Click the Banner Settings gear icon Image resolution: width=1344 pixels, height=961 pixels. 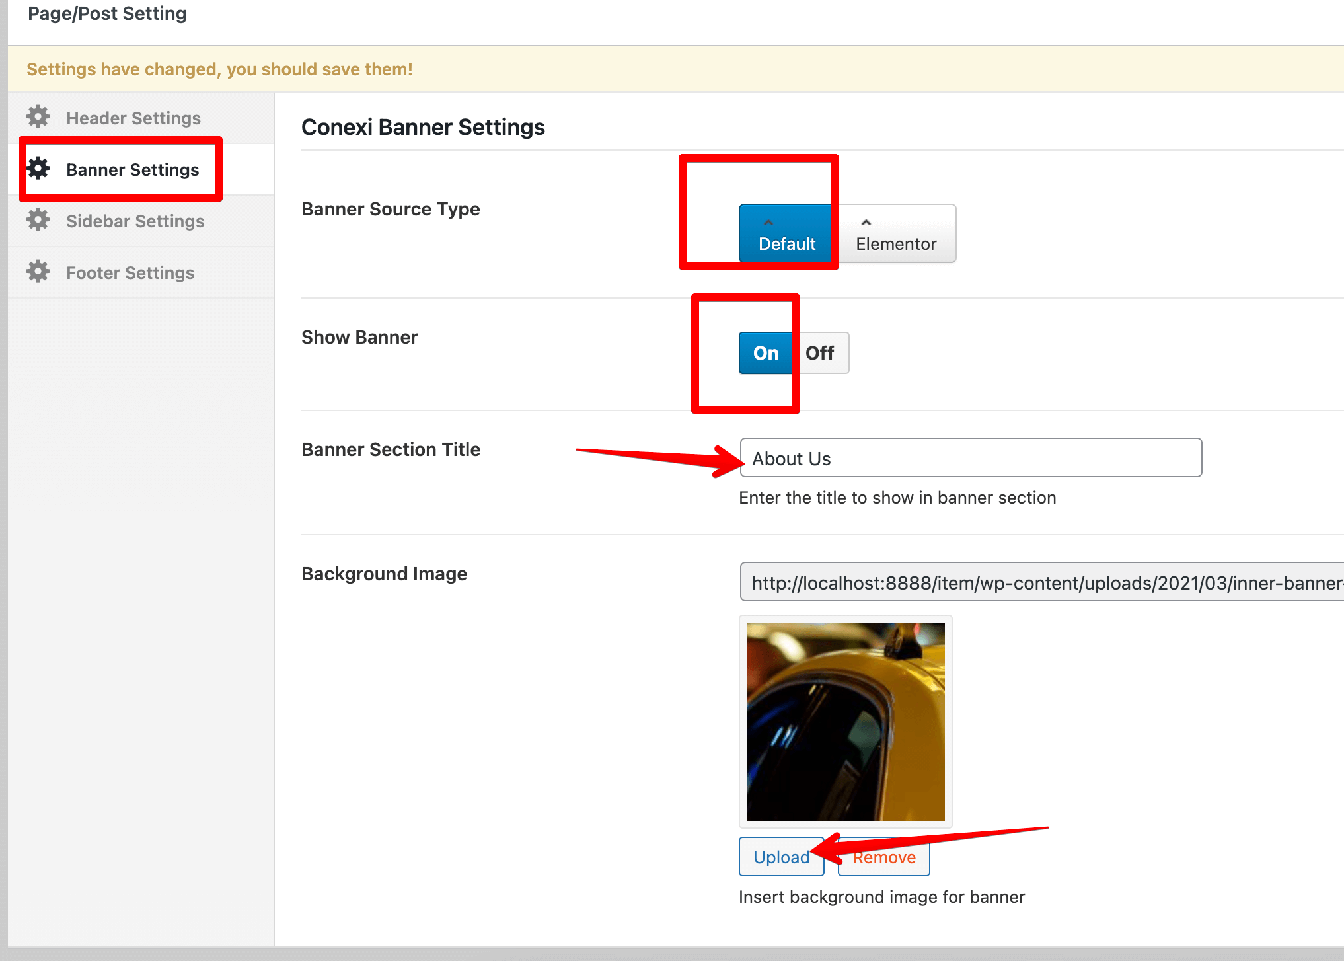pyautogui.click(x=38, y=169)
